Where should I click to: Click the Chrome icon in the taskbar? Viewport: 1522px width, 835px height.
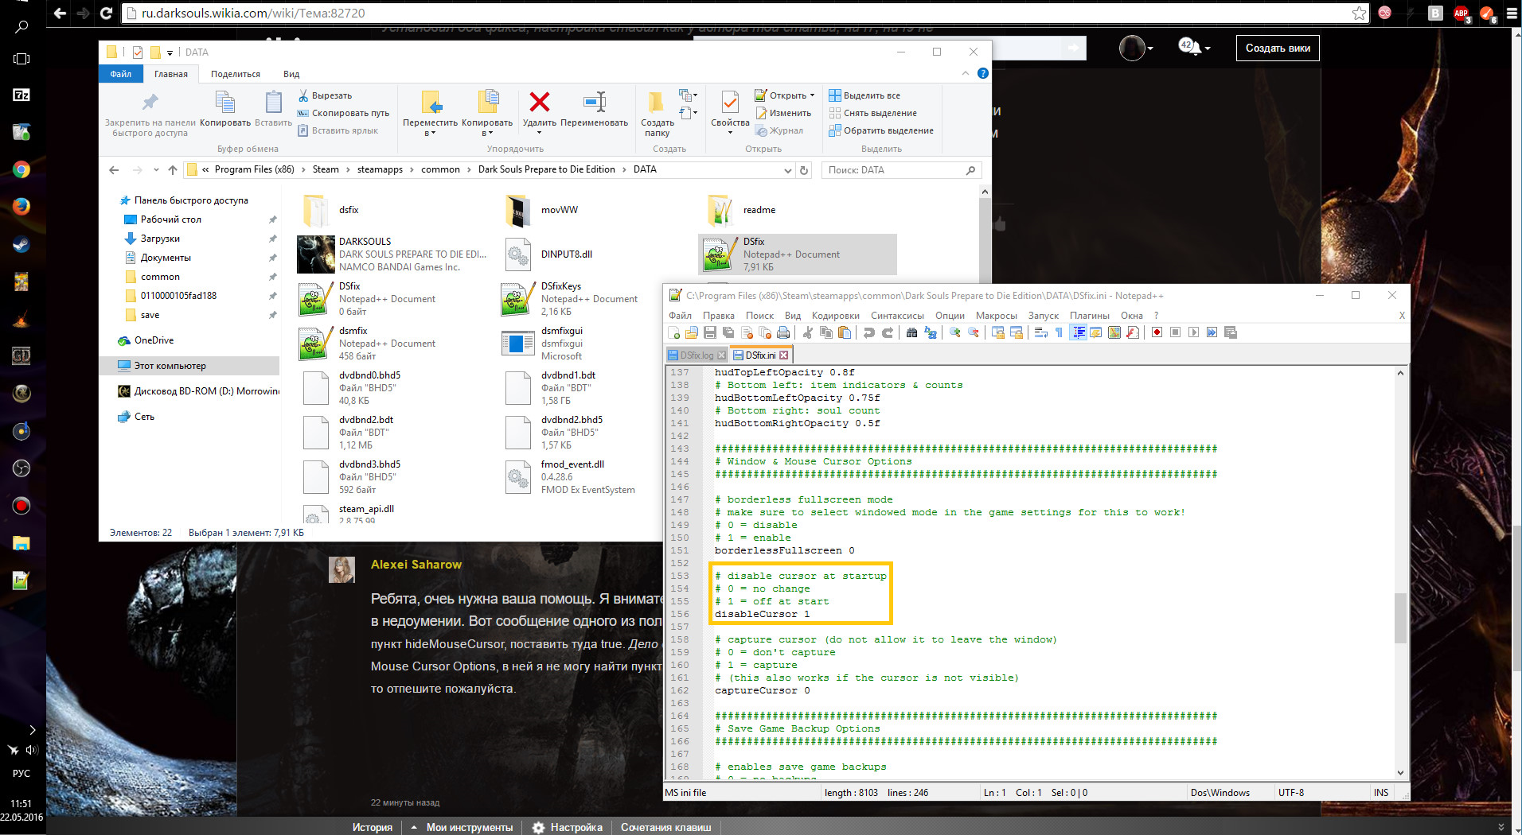click(21, 169)
